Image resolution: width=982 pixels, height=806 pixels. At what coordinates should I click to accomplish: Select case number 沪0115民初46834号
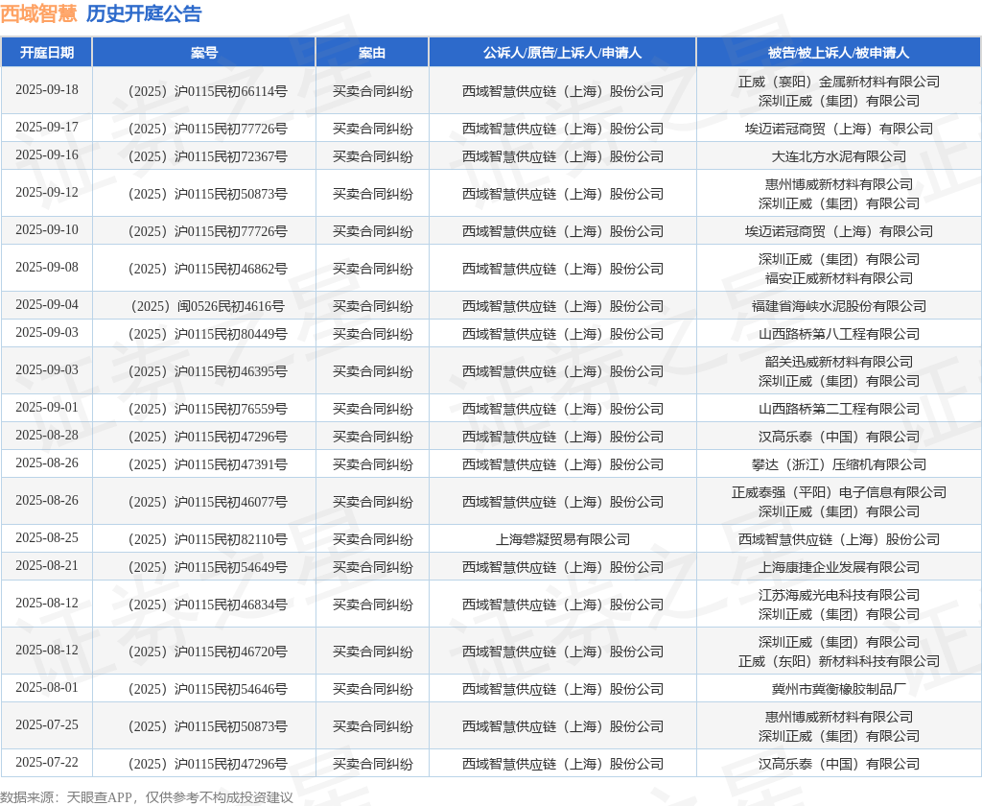pos(207,604)
